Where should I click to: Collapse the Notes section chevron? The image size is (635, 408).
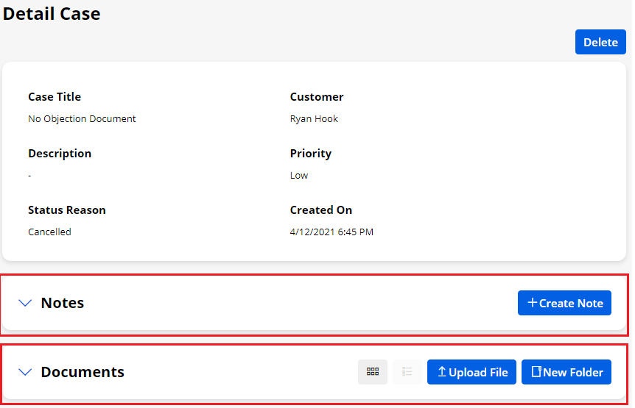coord(25,303)
